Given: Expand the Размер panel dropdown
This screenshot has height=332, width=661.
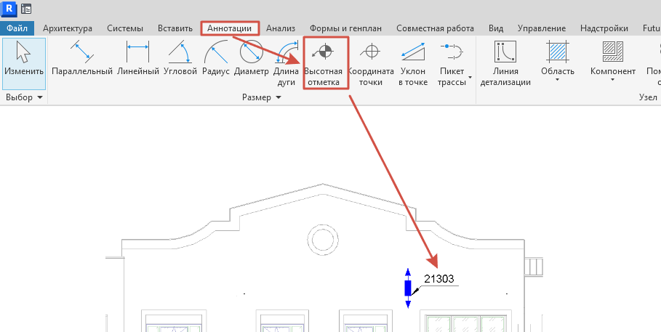Looking at the screenshot, I should (261, 97).
